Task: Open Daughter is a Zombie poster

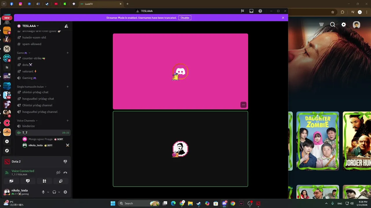Action: click(318, 141)
